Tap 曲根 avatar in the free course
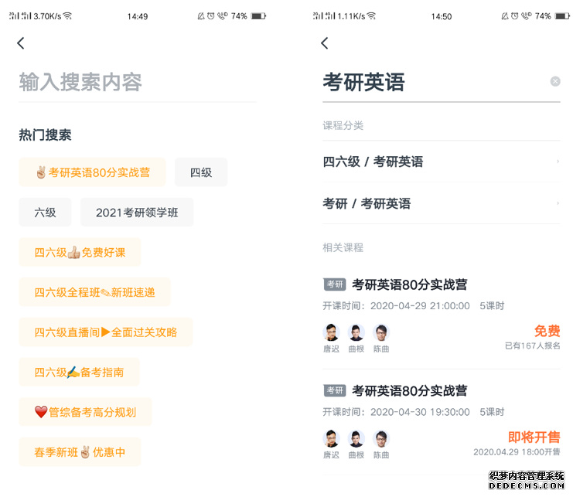573x497 pixels. pos(356,332)
